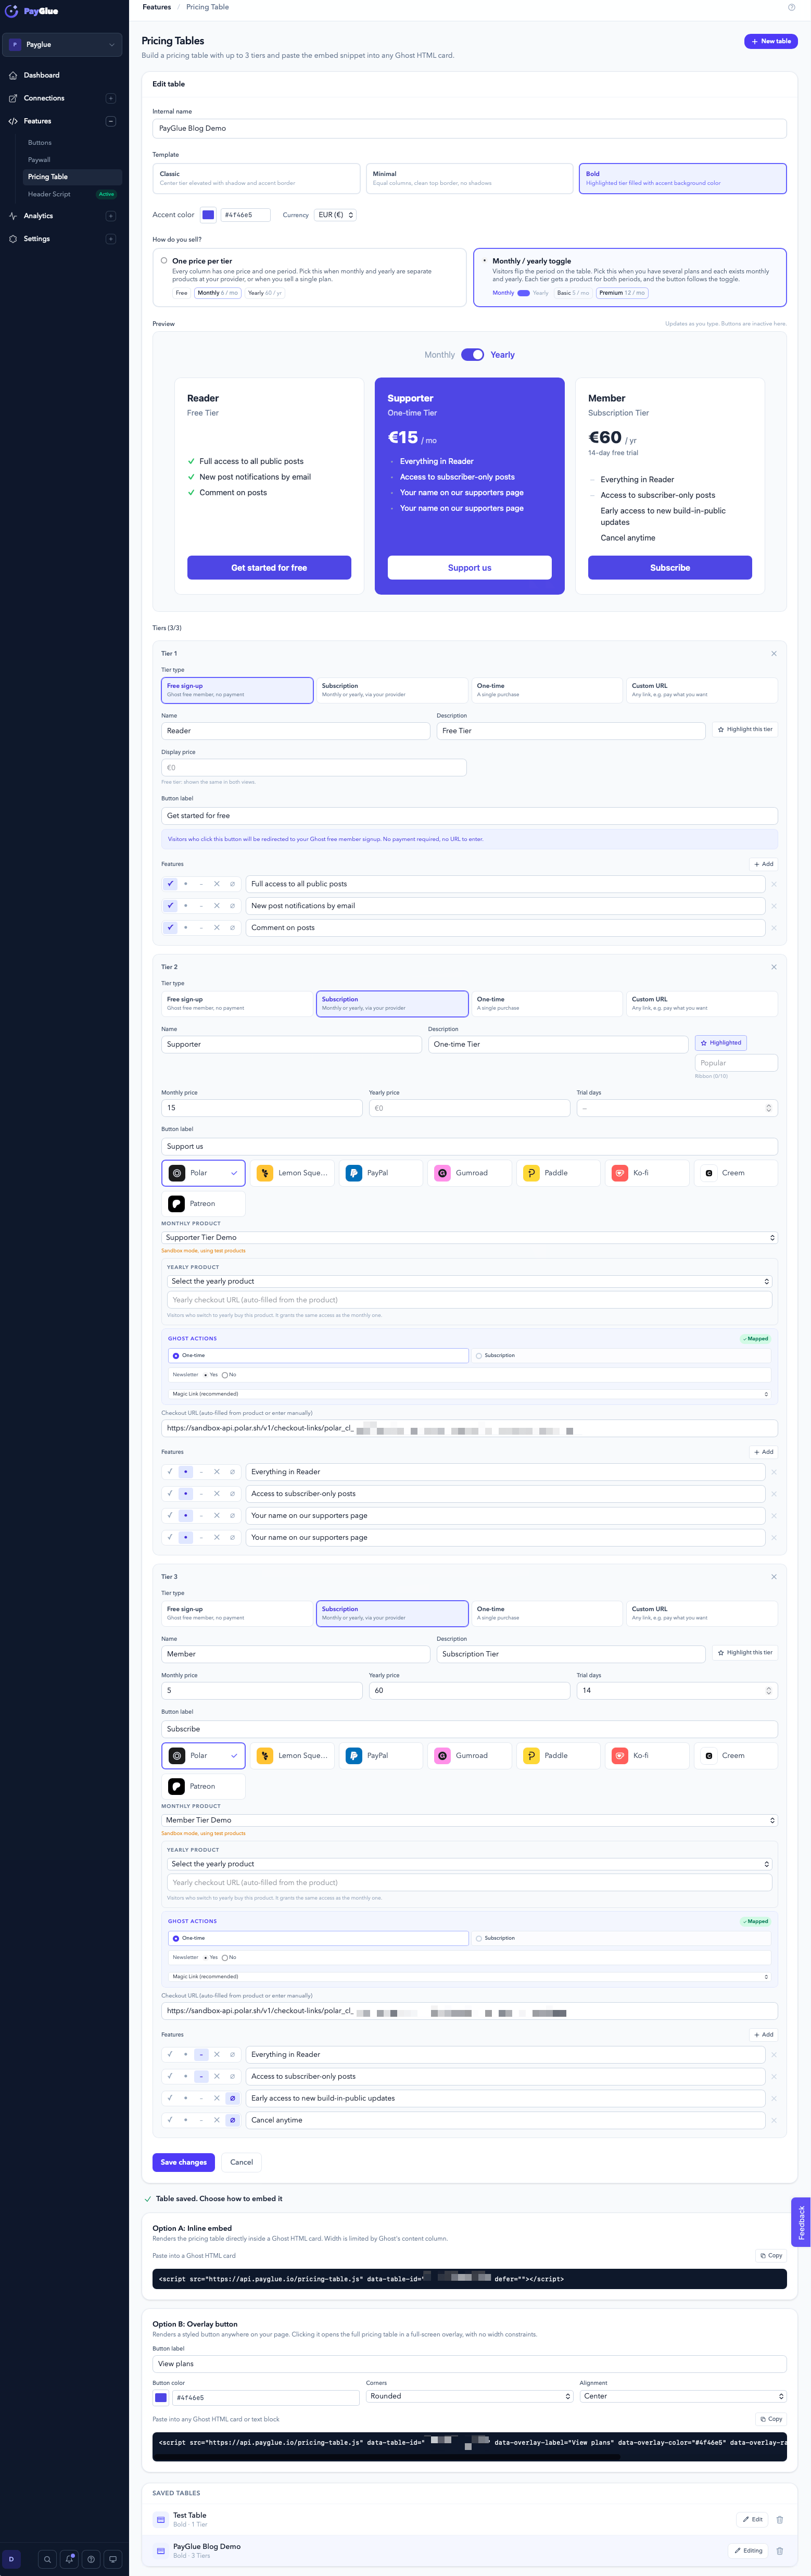Click Save changes button
Viewport: 811px width, 2576px height.
coord(184,2162)
